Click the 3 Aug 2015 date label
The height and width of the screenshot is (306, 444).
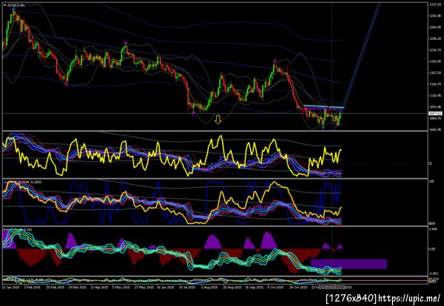point(209,287)
